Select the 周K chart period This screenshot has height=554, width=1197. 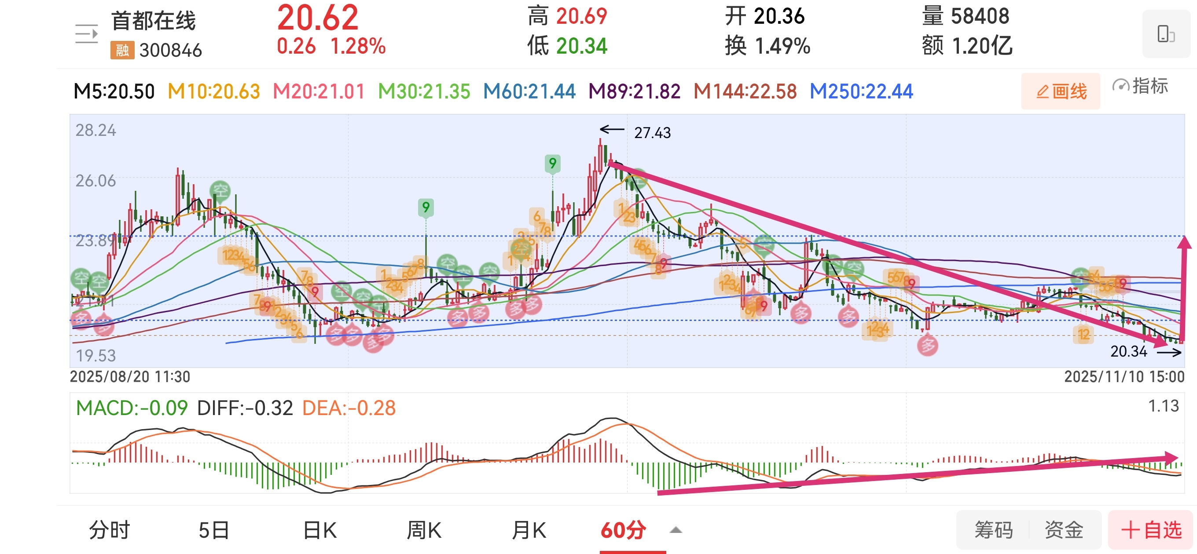tap(424, 530)
